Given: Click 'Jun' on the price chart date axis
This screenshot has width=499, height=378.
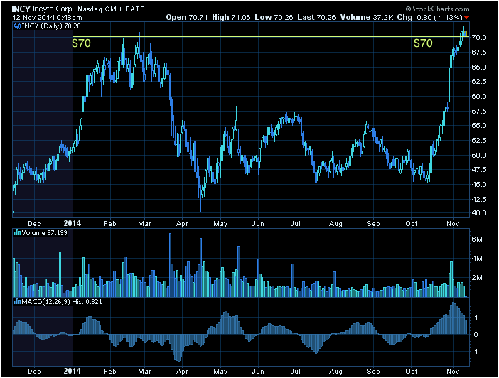Looking at the screenshot, I should point(258,224).
